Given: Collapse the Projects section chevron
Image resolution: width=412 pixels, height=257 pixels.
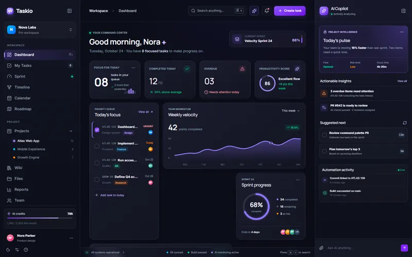Looking at the screenshot, I should pos(71,131).
